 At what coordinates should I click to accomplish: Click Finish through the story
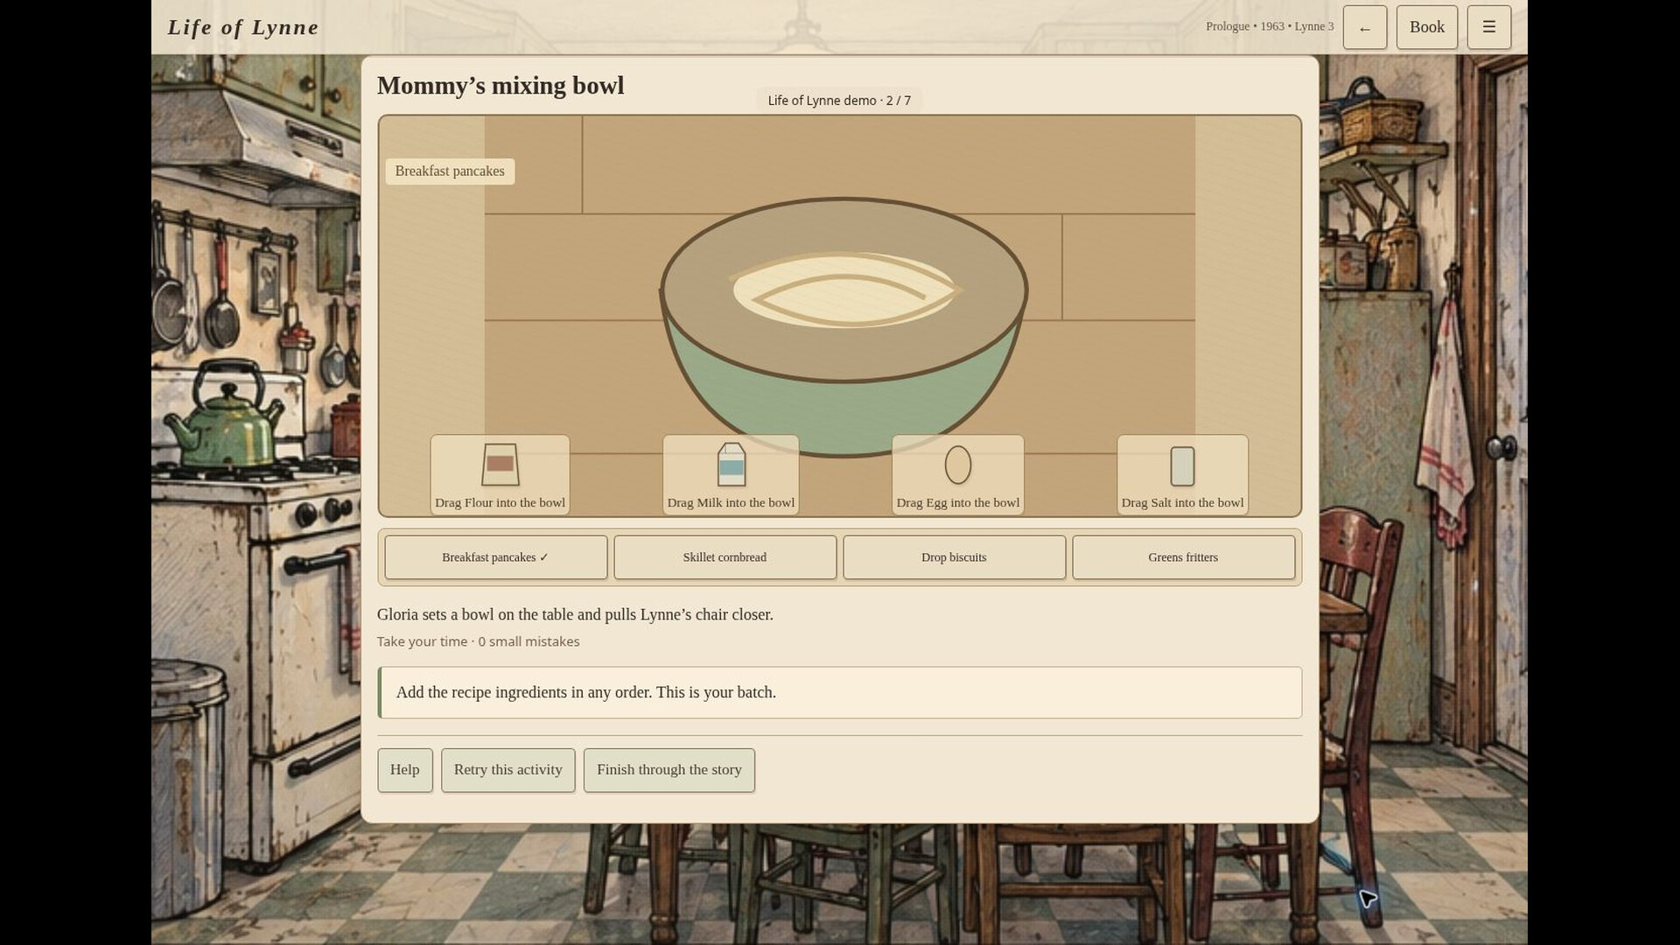(x=668, y=770)
